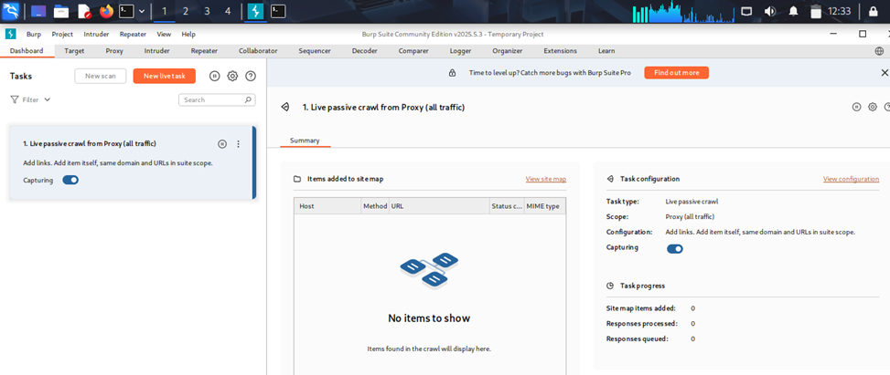Screen dimensions: 890x375
Task: Click folder icon next to Items added
Action: tap(297, 179)
